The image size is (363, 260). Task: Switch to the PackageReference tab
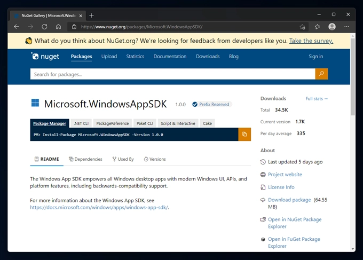click(x=113, y=123)
